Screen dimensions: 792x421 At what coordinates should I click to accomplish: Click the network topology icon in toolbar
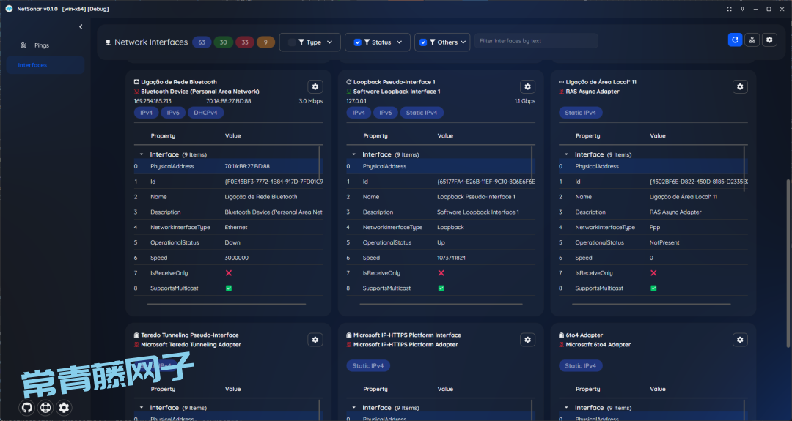752,40
